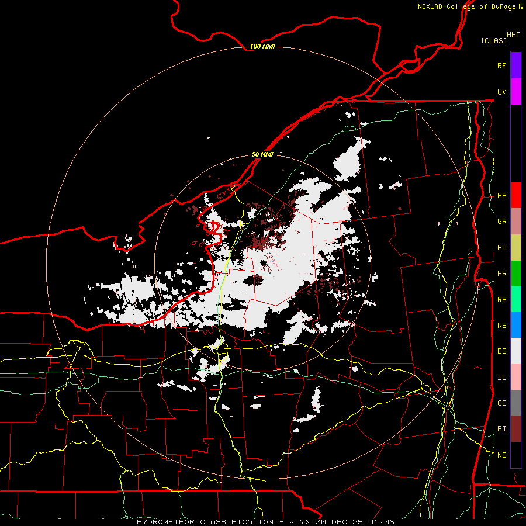Click the magenta UK legend color swatch

[516, 92]
